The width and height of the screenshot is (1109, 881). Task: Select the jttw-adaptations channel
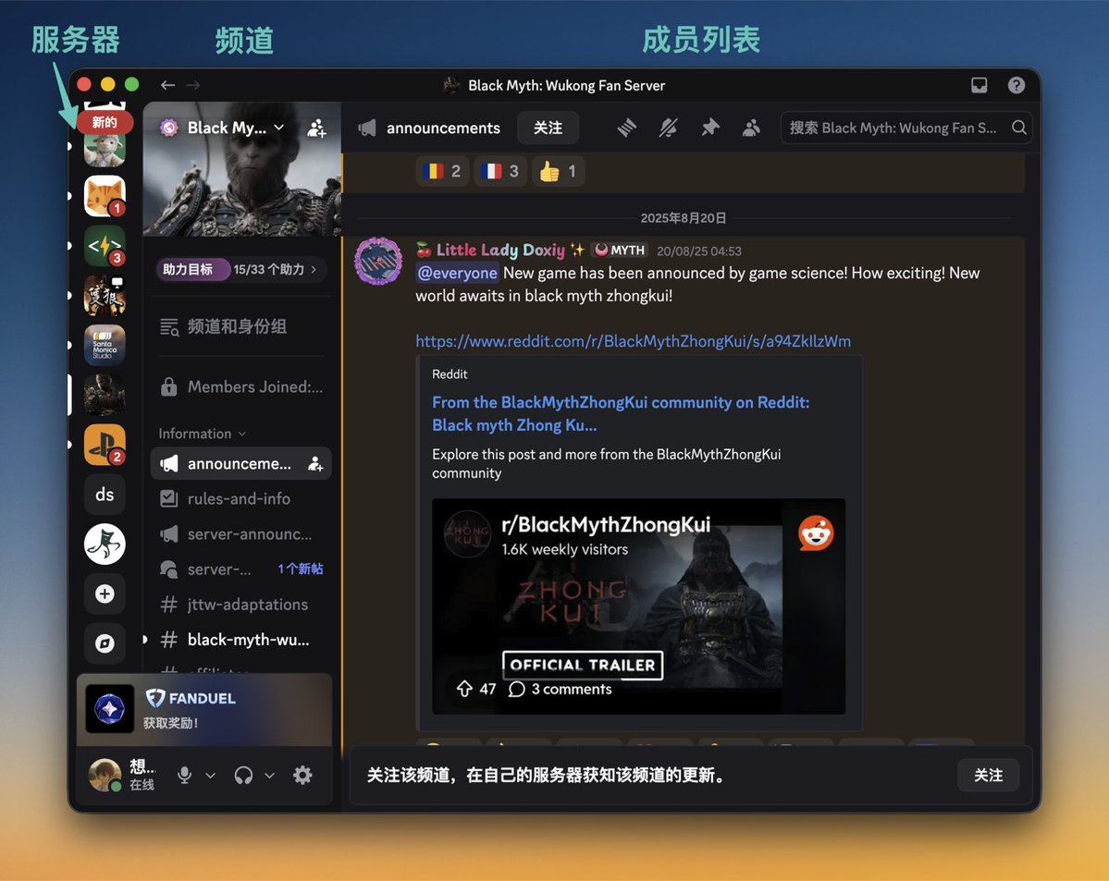[241, 605]
